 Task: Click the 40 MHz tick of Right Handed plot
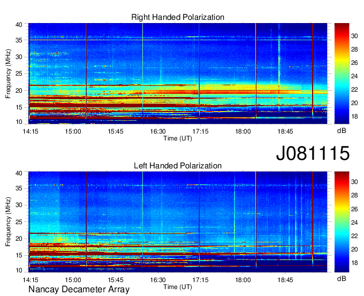19,25
